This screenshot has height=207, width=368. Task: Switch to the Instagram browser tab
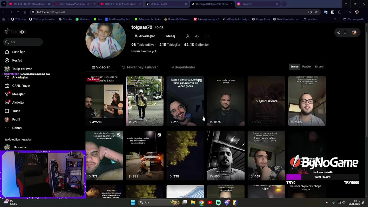click(x=258, y=4)
